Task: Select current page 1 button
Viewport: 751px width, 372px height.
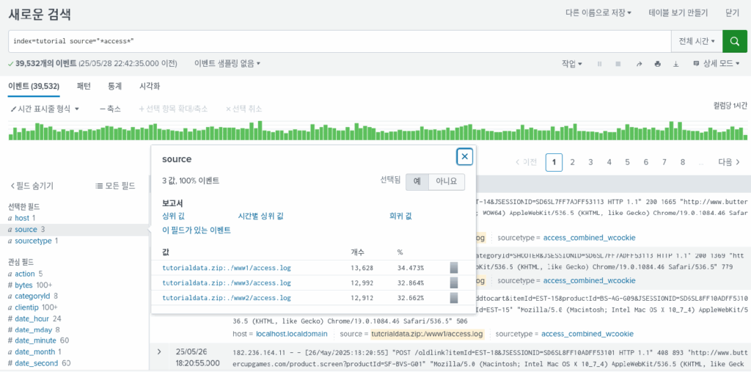Action: click(554, 162)
